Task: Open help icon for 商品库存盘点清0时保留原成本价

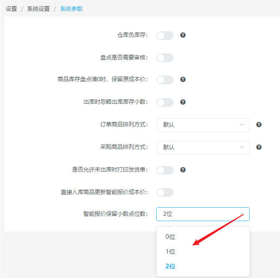Action: pyautogui.click(x=183, y=79)
